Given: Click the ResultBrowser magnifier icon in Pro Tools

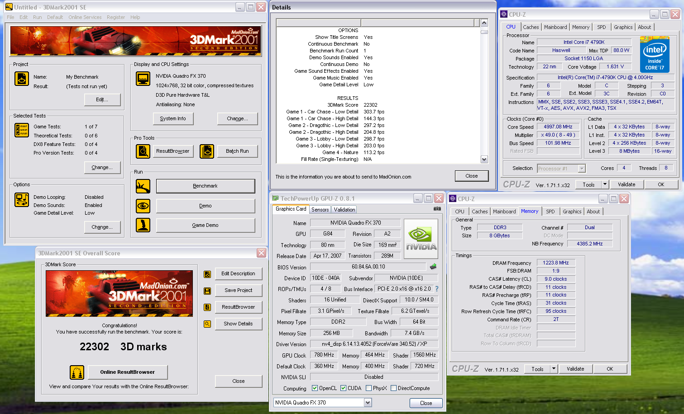Looking at the screenshot, I should [143, 151].
